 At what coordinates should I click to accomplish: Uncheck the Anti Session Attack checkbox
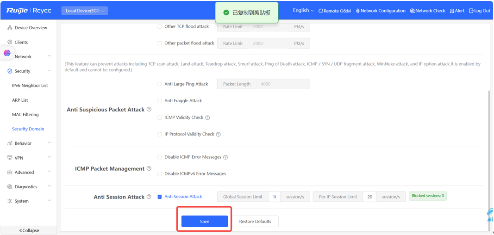pos(159,197)
